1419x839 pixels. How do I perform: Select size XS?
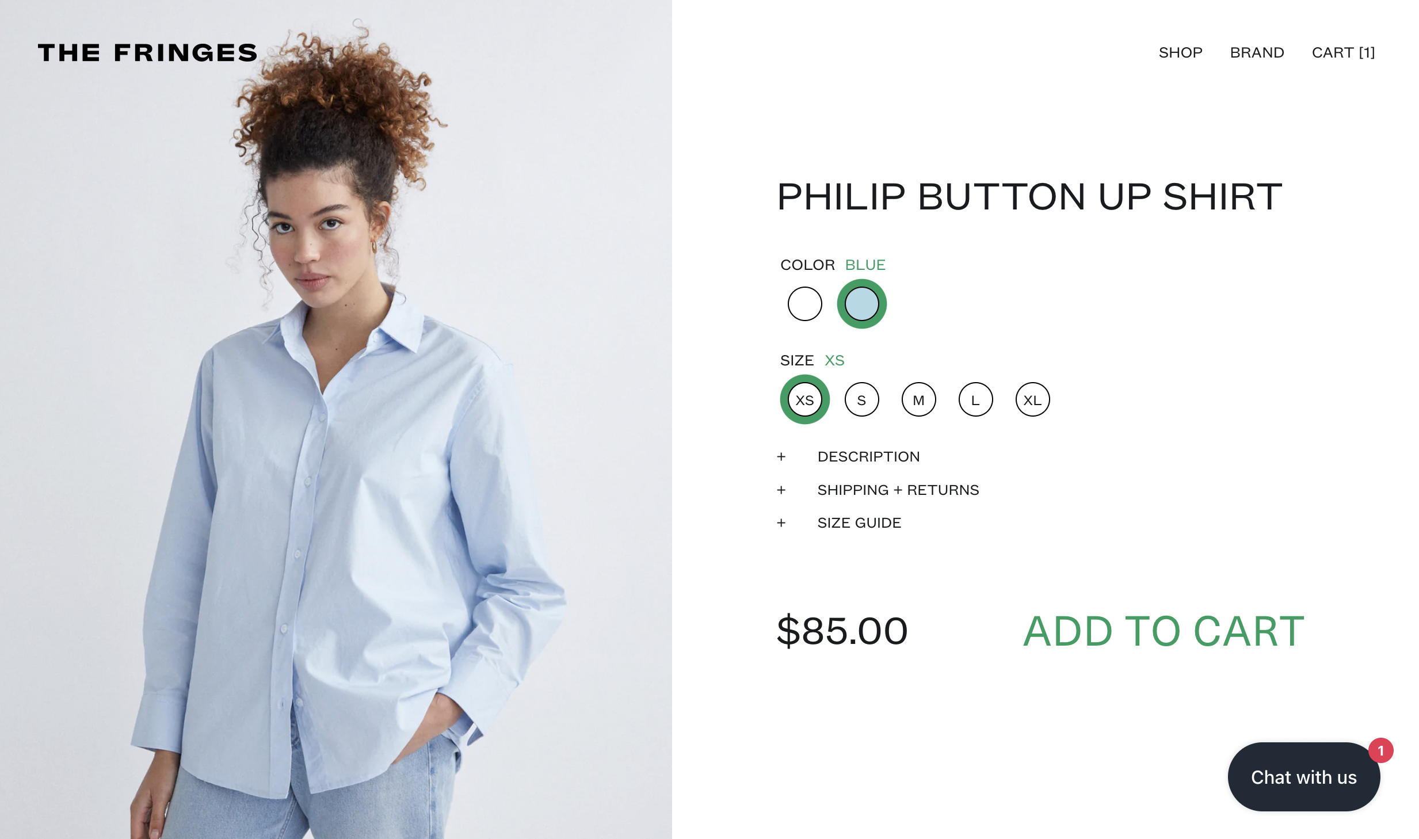point(804,399)
